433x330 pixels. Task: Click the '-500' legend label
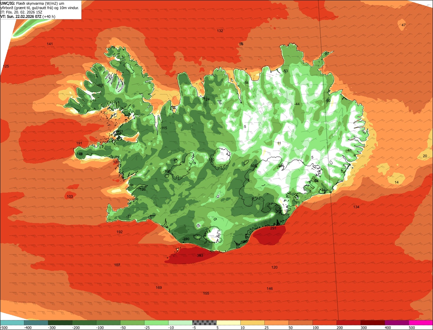coord(4,327)
